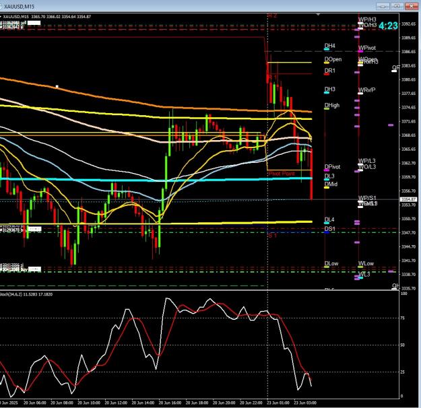Close the XAUUSD,M15 chart window

click(412, 6)
